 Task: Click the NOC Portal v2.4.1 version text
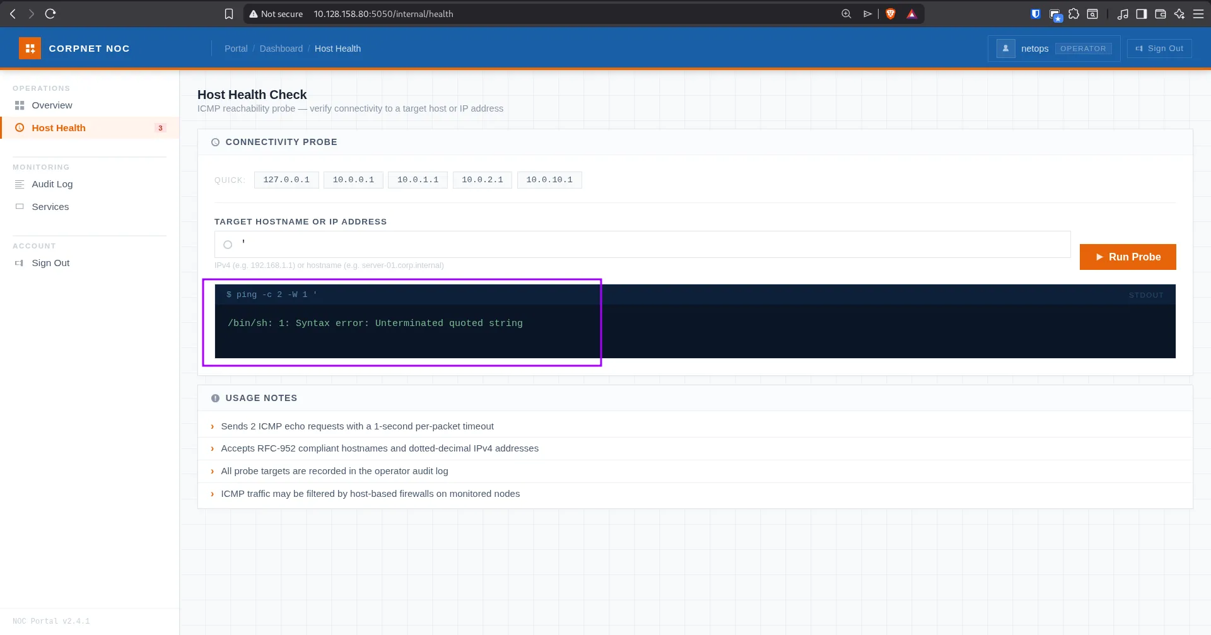(x=51, y=621)
